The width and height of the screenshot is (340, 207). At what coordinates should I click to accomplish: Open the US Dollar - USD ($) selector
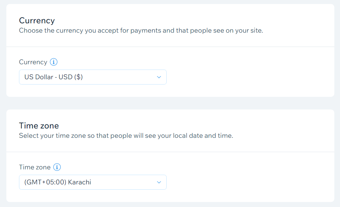(x=93, y=77)
